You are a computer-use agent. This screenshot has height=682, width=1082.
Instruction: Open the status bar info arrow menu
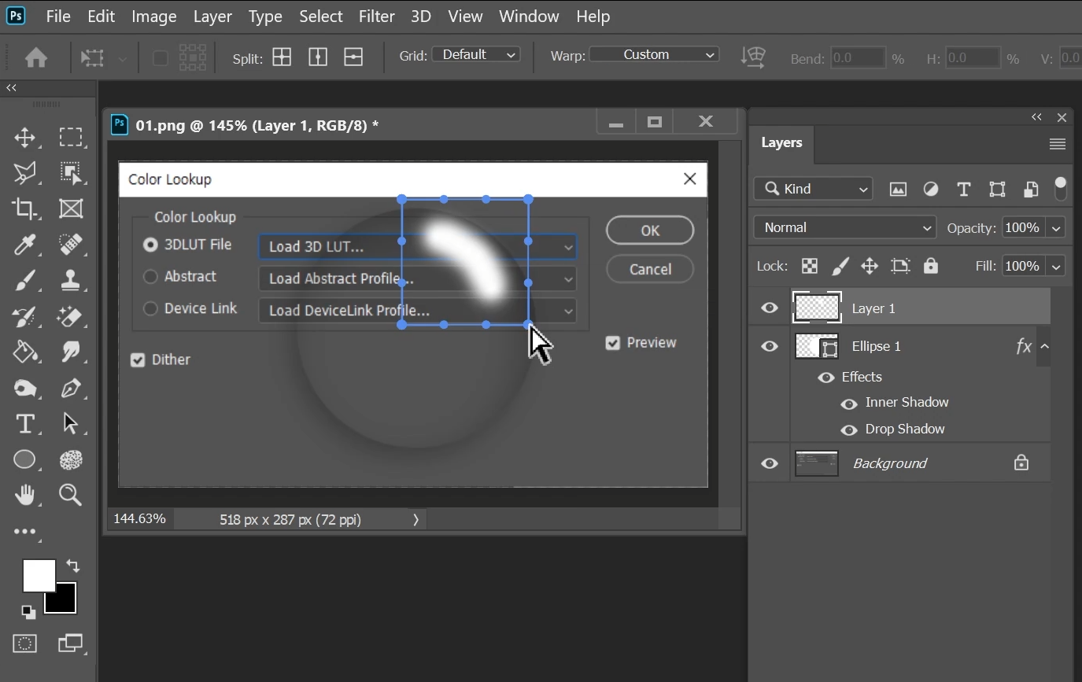[x=416, y=520]
